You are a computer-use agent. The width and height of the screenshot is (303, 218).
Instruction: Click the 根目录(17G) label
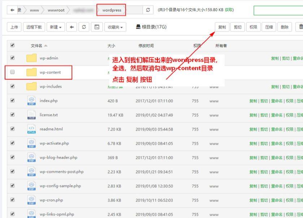[x=154, y=27]
